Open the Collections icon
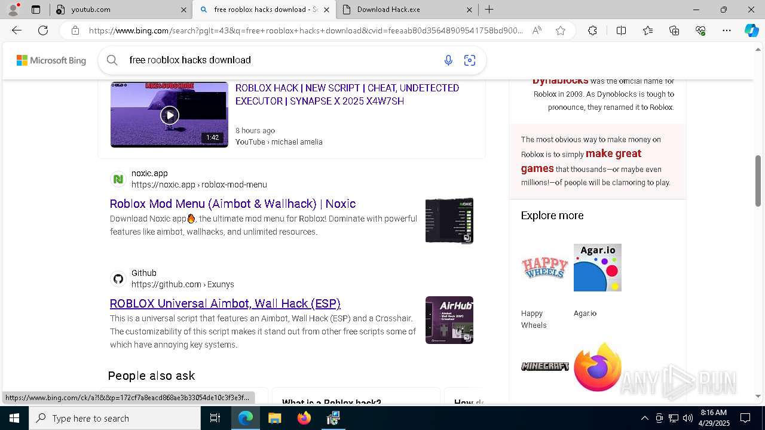The image size is (765, 430). (x=674, y=30)
